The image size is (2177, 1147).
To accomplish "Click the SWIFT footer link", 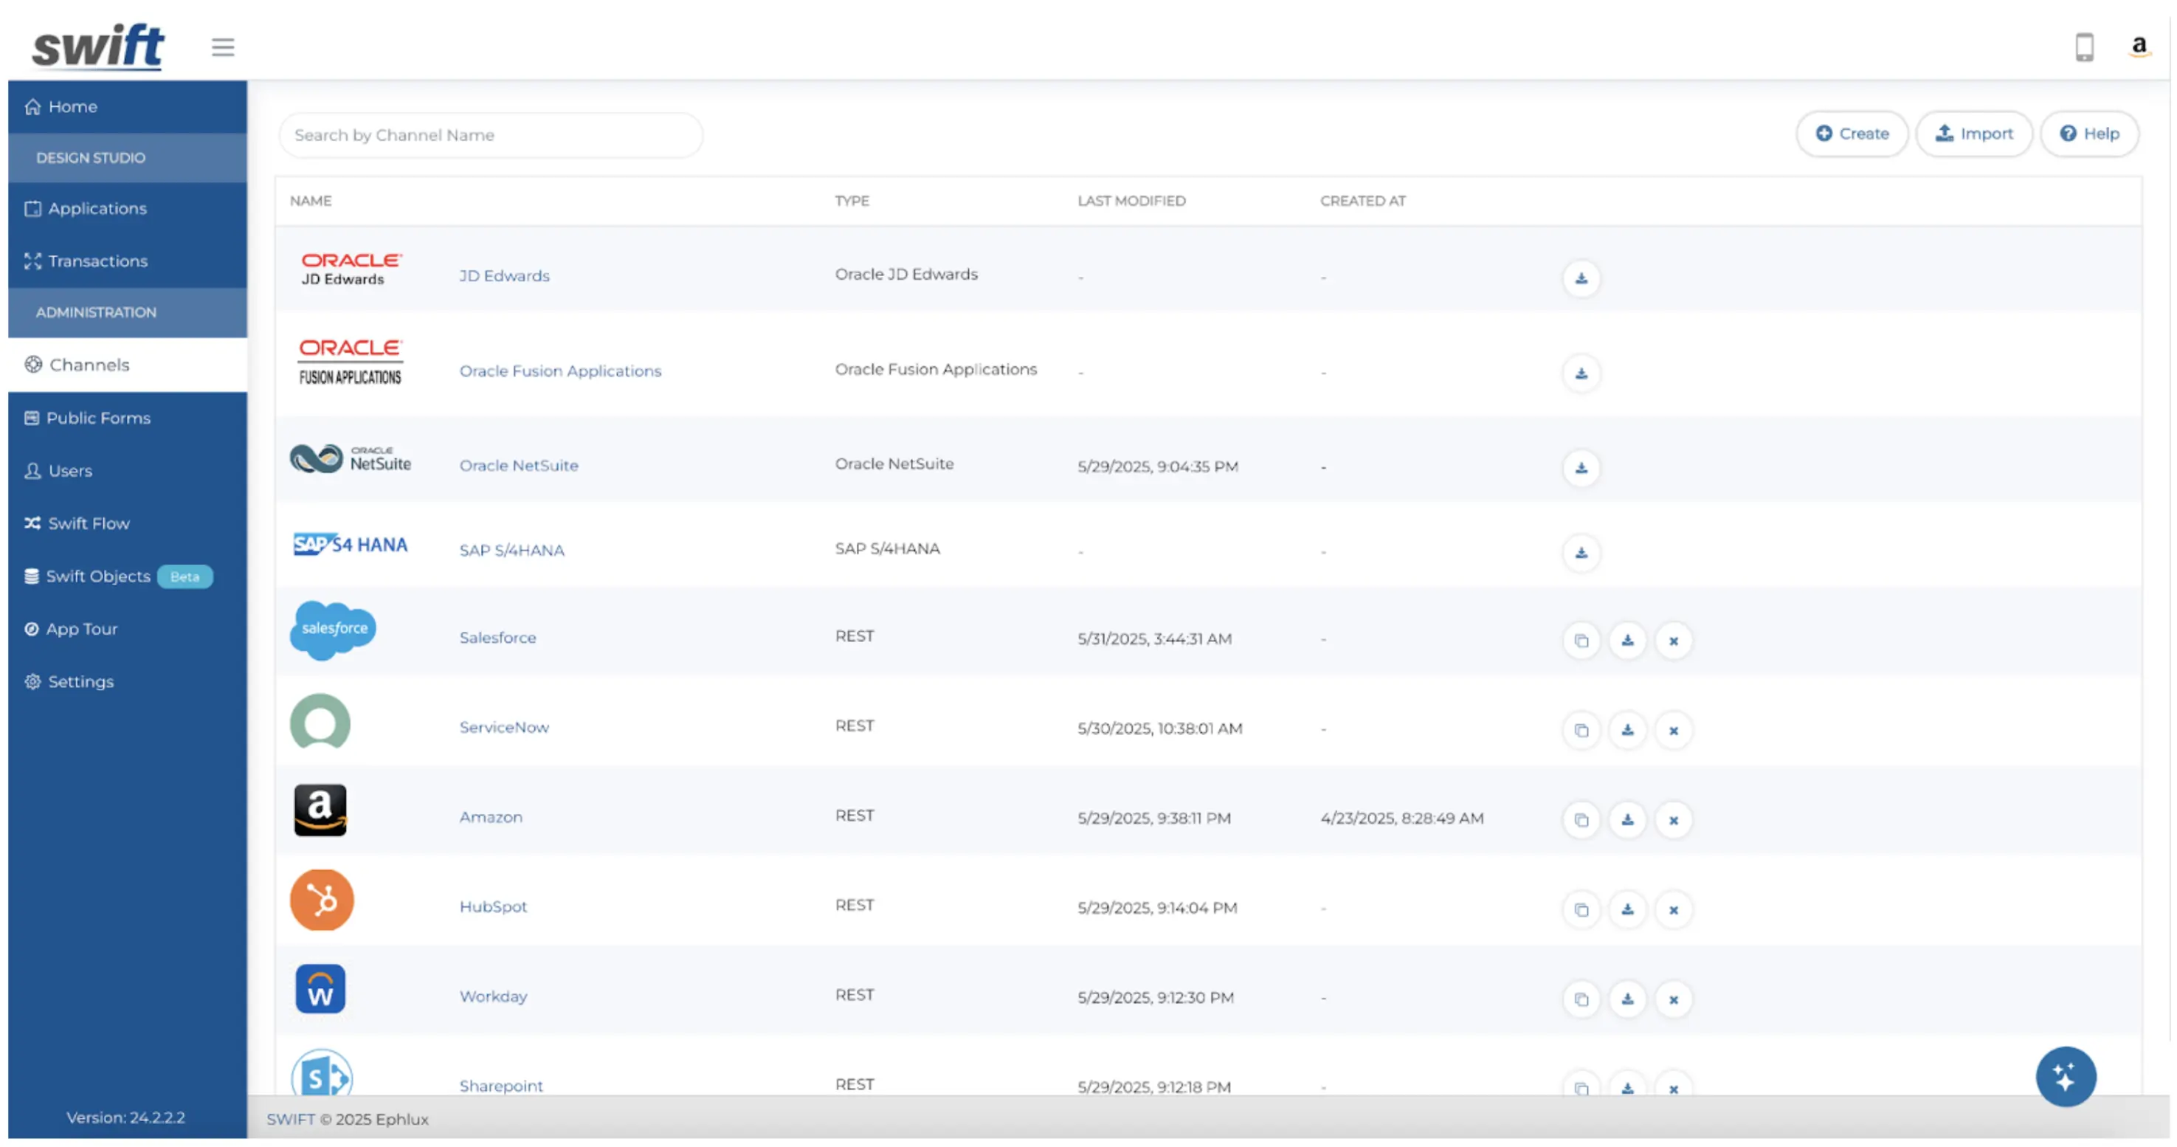I will pos(291,1119).
